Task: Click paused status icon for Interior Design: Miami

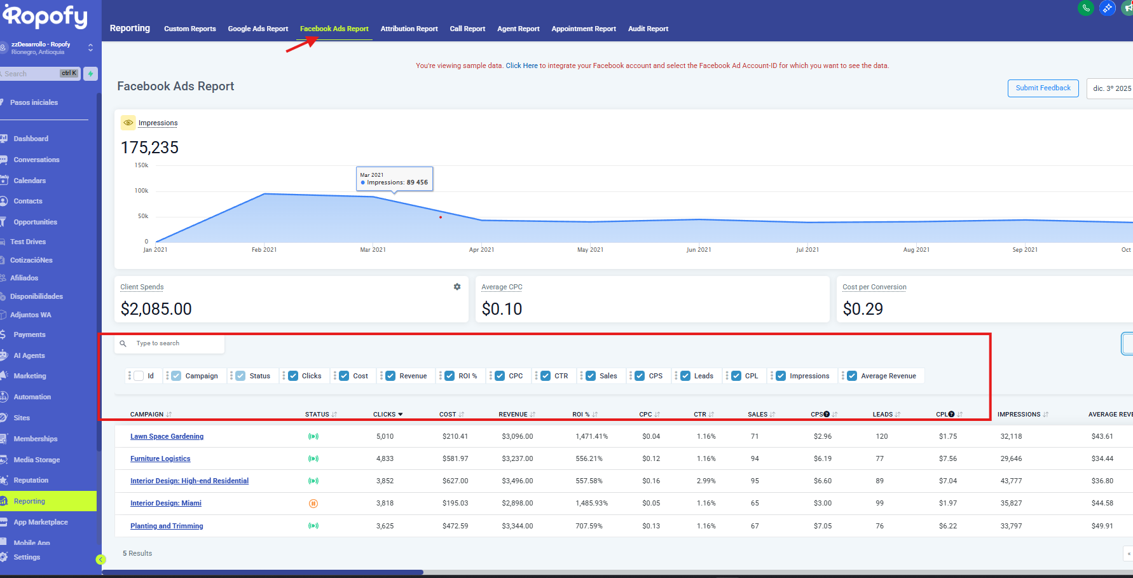Action: pos(313,504)
